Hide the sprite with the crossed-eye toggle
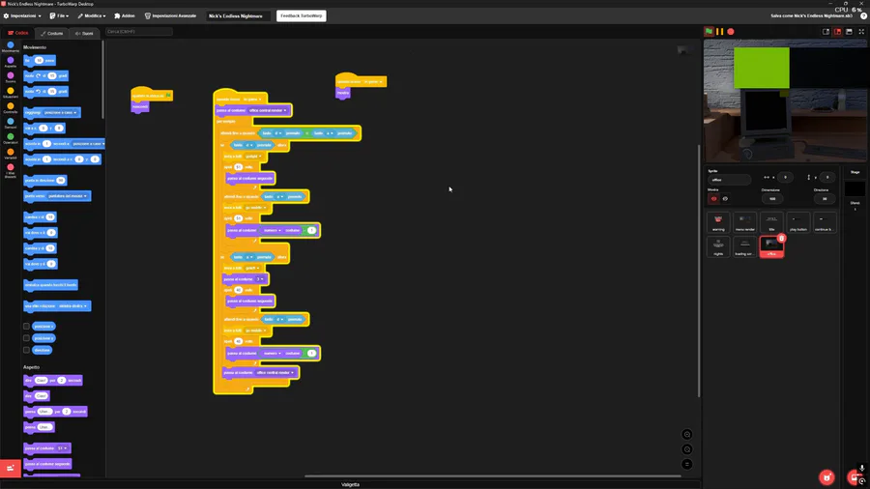 (725, 198)
